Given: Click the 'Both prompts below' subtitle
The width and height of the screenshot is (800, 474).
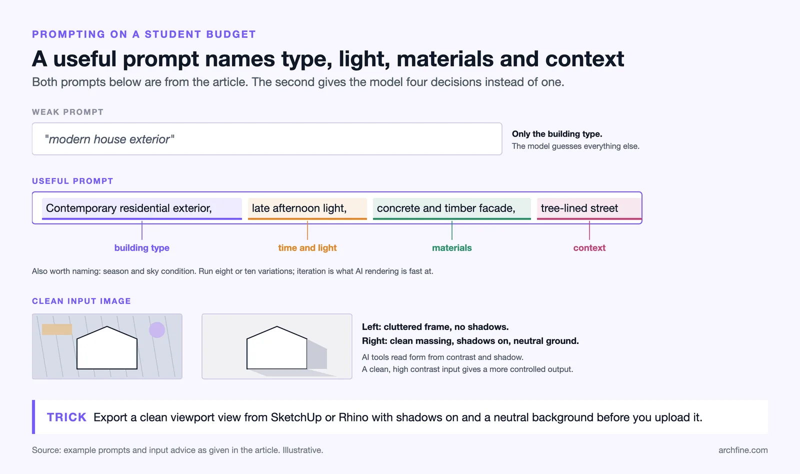Looking at the screenshot, I should [298, 82].
